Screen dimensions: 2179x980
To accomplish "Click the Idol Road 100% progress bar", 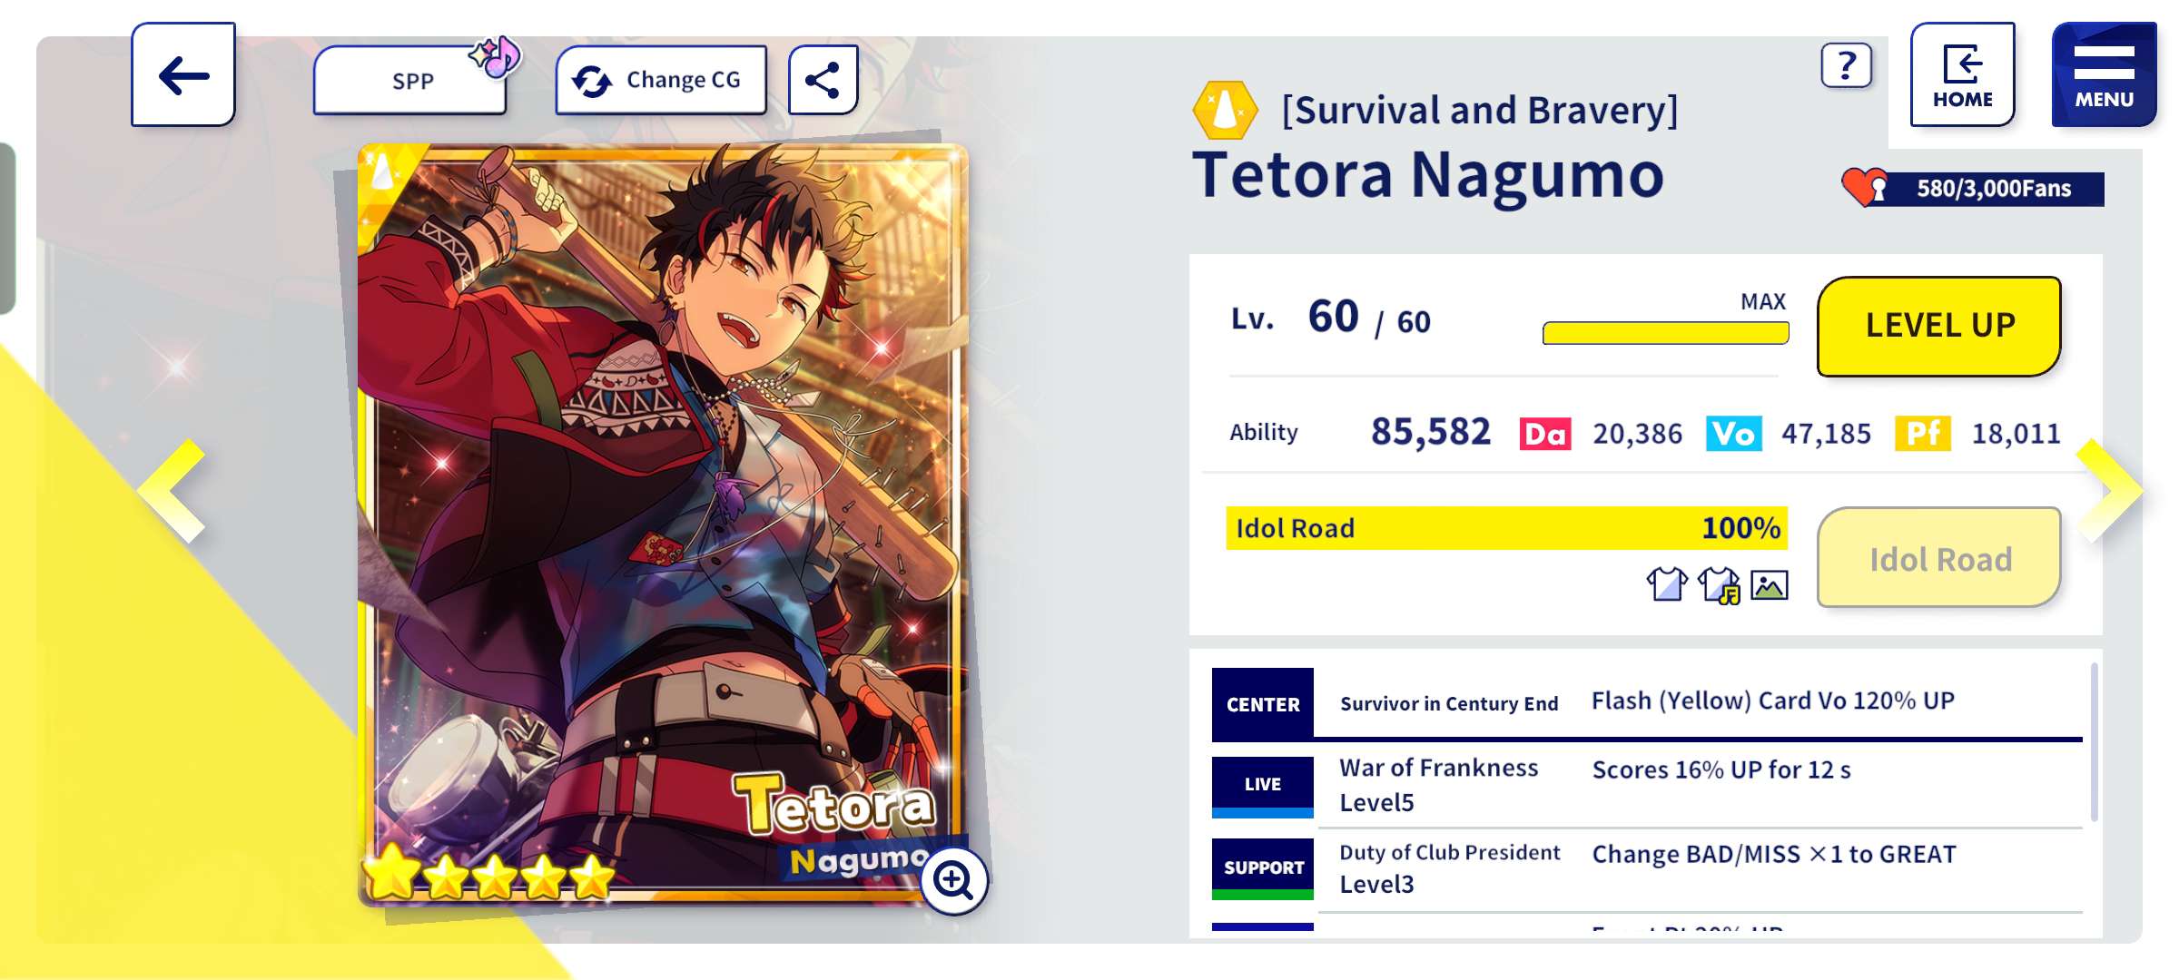I will tap(1506, 528).
